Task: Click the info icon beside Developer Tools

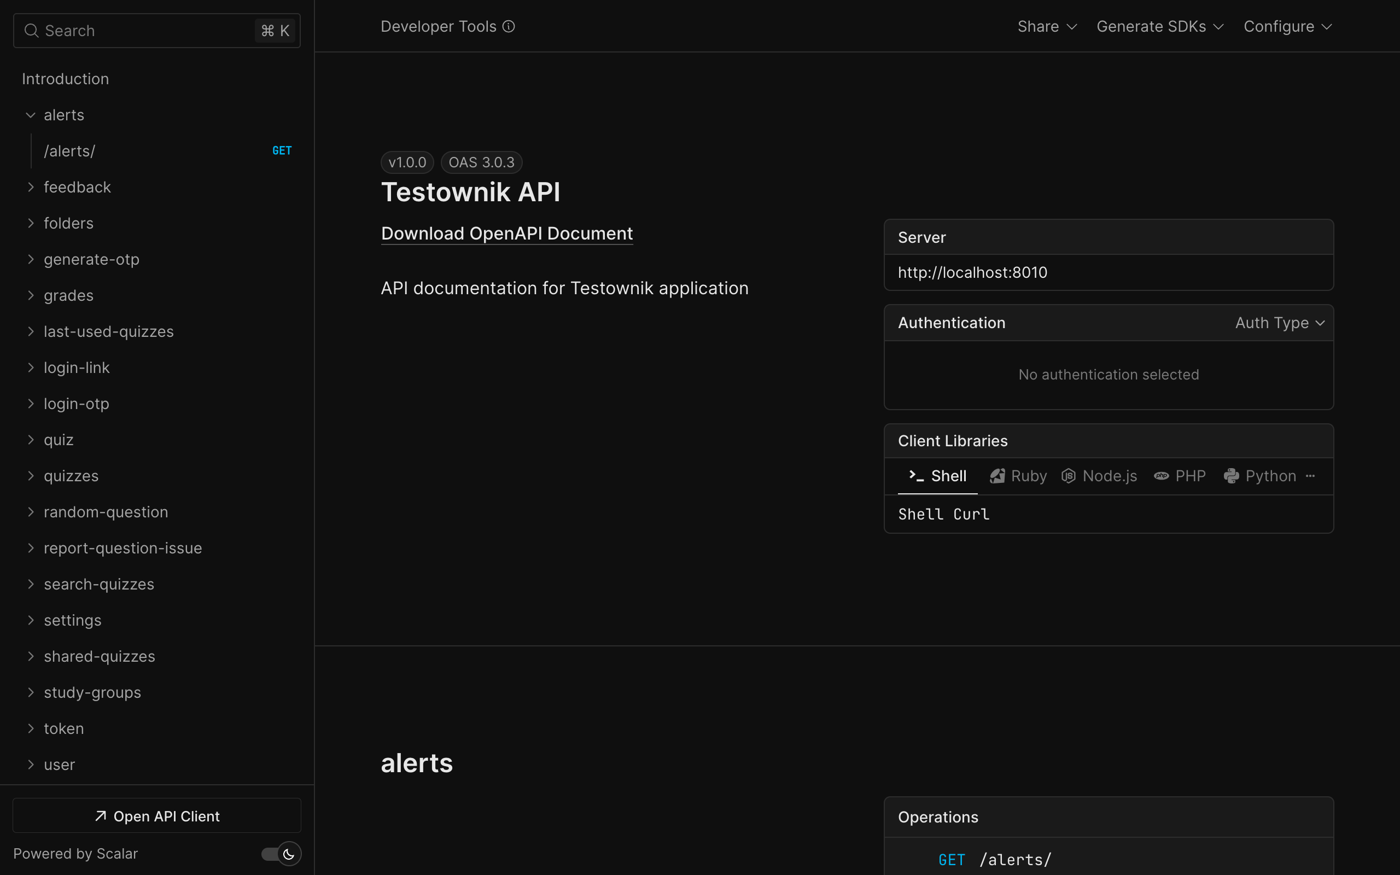Action: [x=508, y=26]
